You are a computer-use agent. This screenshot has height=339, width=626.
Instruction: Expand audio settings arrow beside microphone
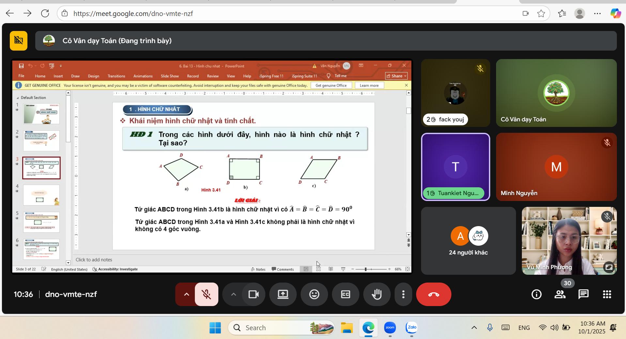coord(186,294)
